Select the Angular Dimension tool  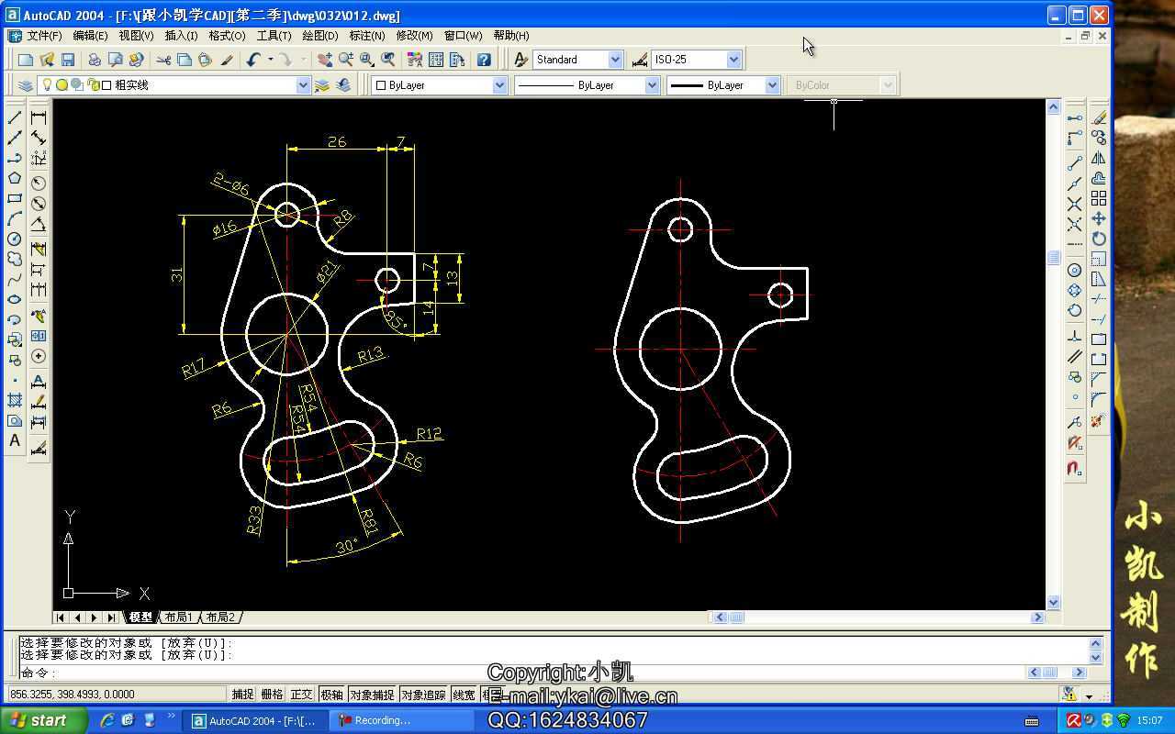[x=39, y=223]
